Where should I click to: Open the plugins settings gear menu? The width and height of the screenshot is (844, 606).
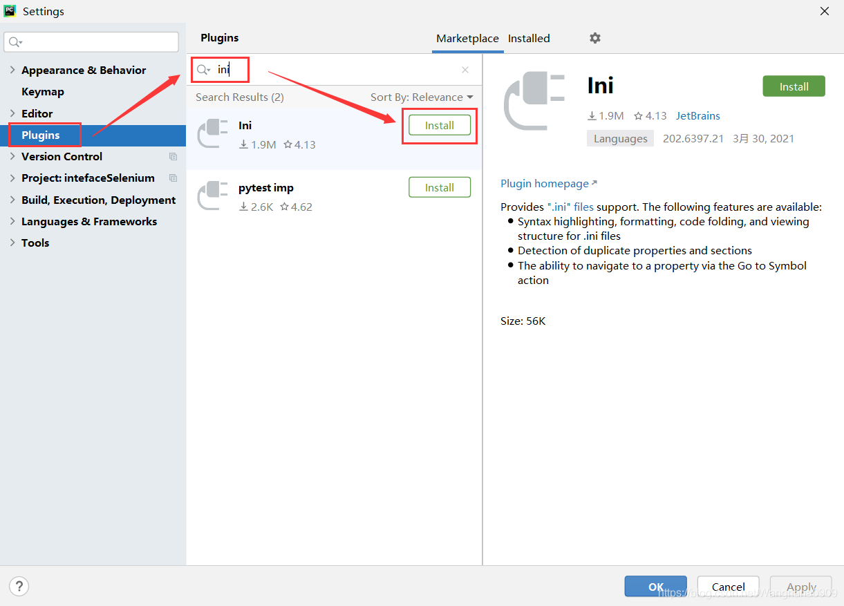click(x=595, y=38)
